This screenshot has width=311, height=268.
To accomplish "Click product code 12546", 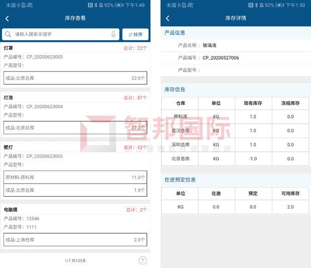I will [33, 219].
